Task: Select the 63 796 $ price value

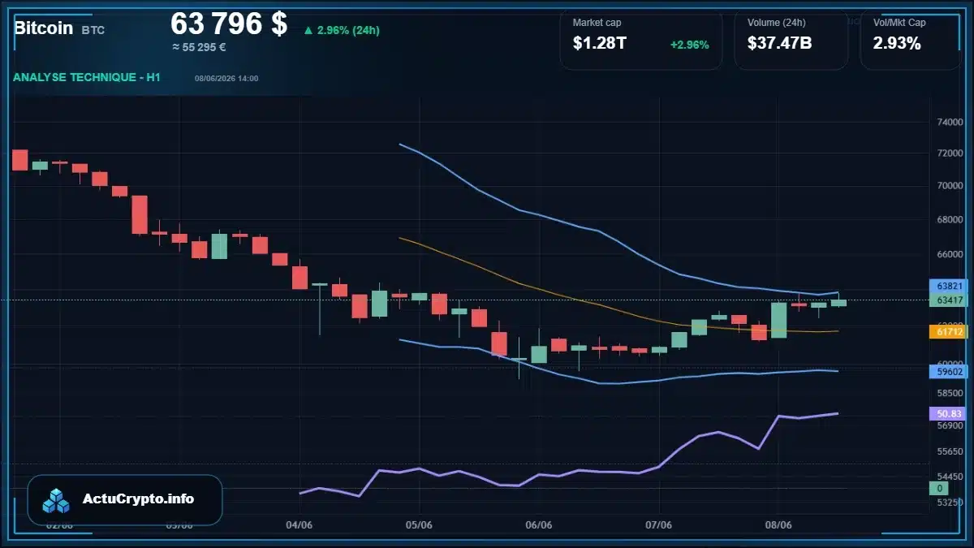Action: point(229,24)
